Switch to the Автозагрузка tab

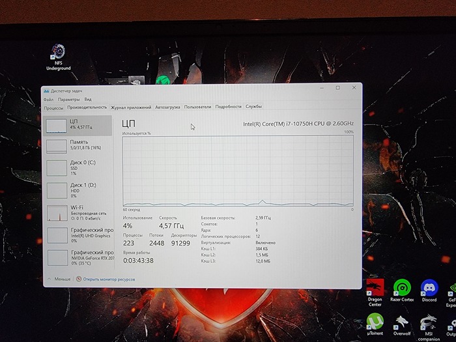(x=167, y=107)
